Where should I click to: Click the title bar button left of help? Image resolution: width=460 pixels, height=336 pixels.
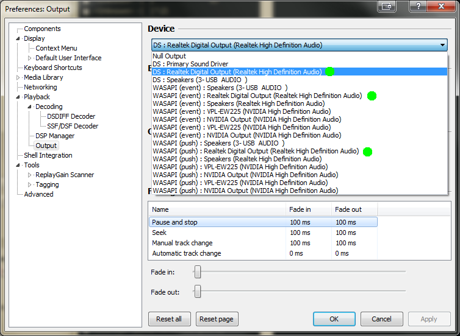387,6
